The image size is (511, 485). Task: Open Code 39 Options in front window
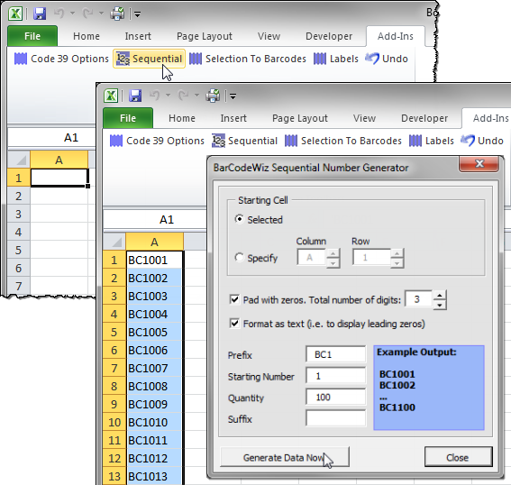[x=157, y=141]
